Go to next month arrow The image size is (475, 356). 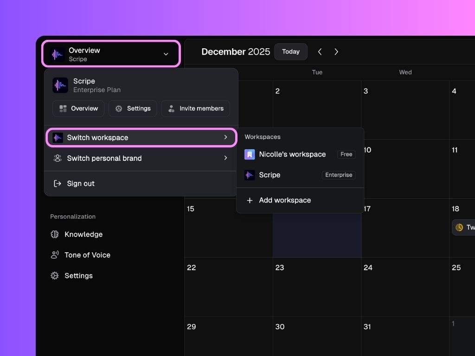point(336,52)
